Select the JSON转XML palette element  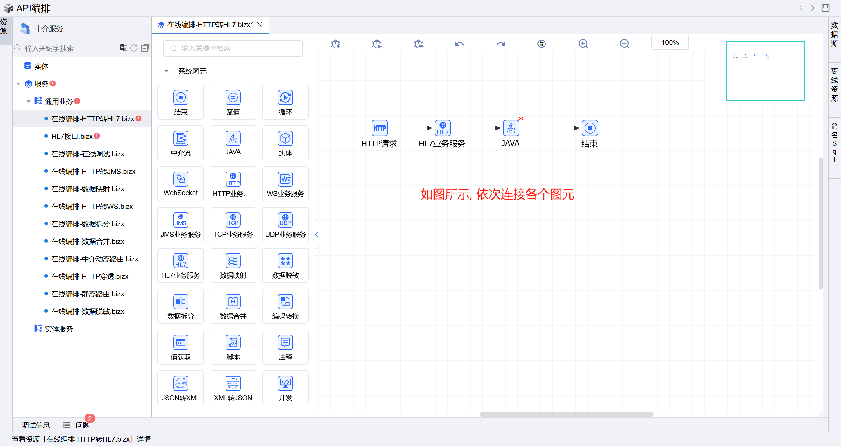pos(181,388)
